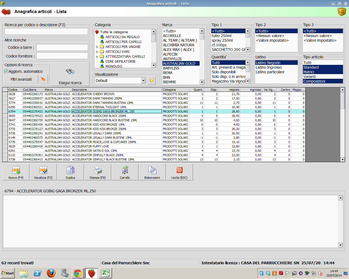This screenshot has width=349, height=279.
Task: Open Windows Explorer from taskbar
Action: (x=24, y=273)
